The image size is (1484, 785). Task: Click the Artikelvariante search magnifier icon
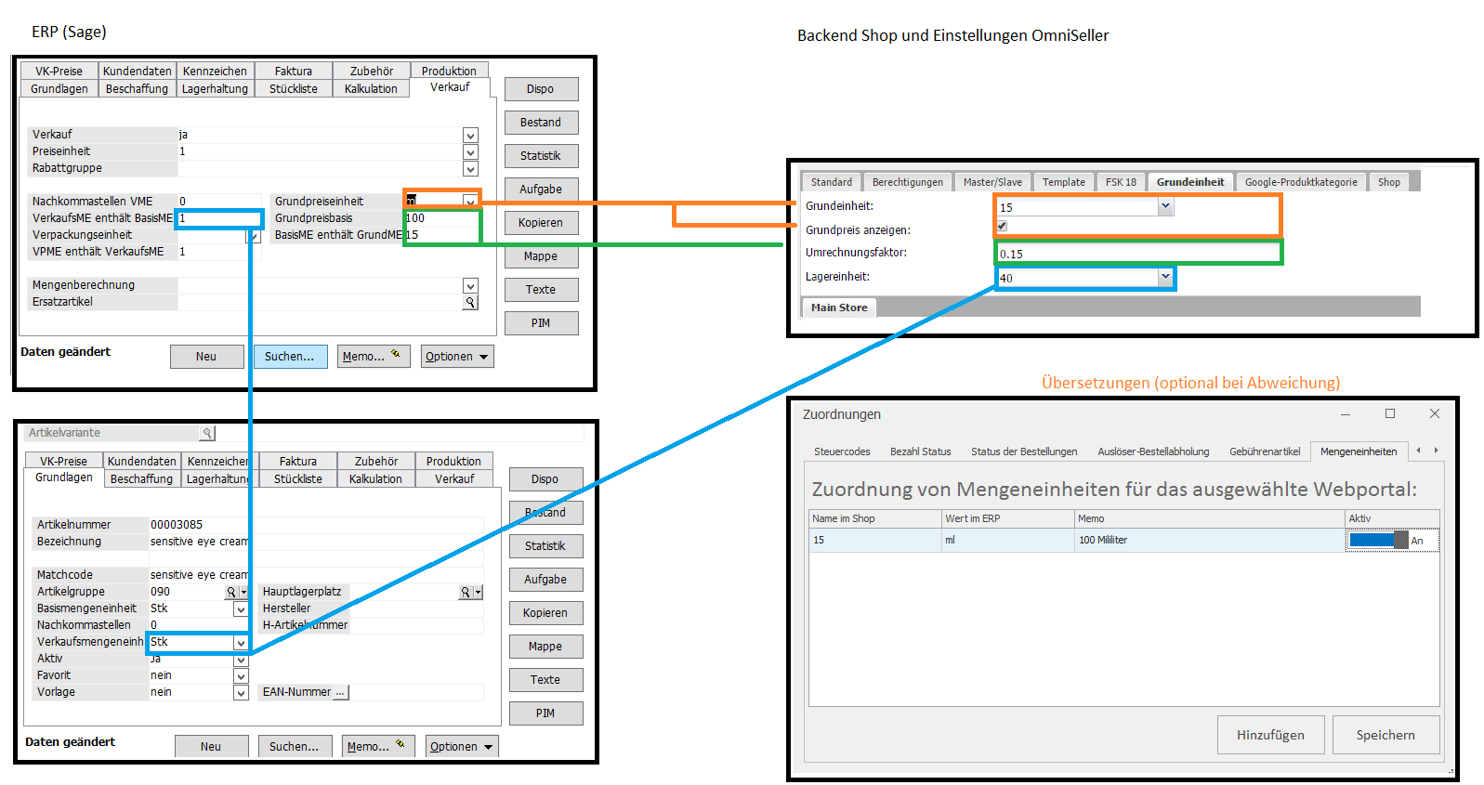(207, 433)
